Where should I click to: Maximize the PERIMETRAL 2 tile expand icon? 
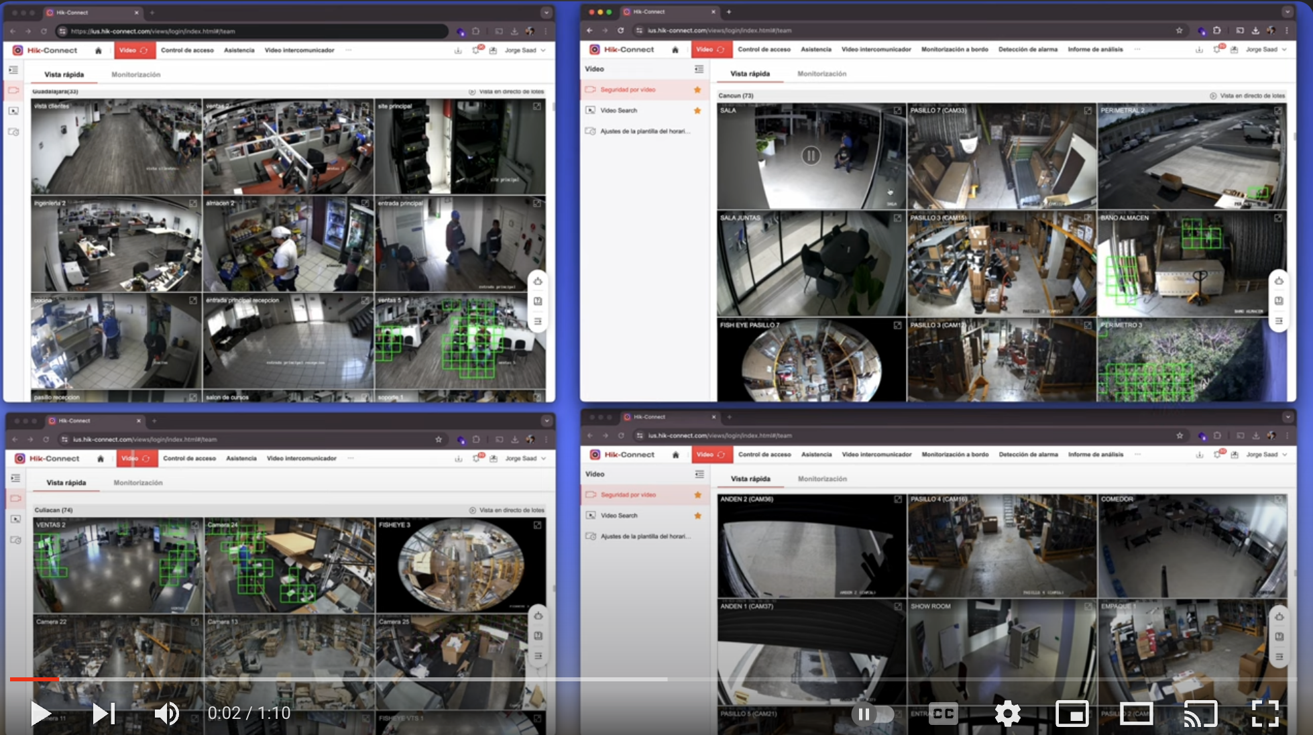tap(1278, 111)
